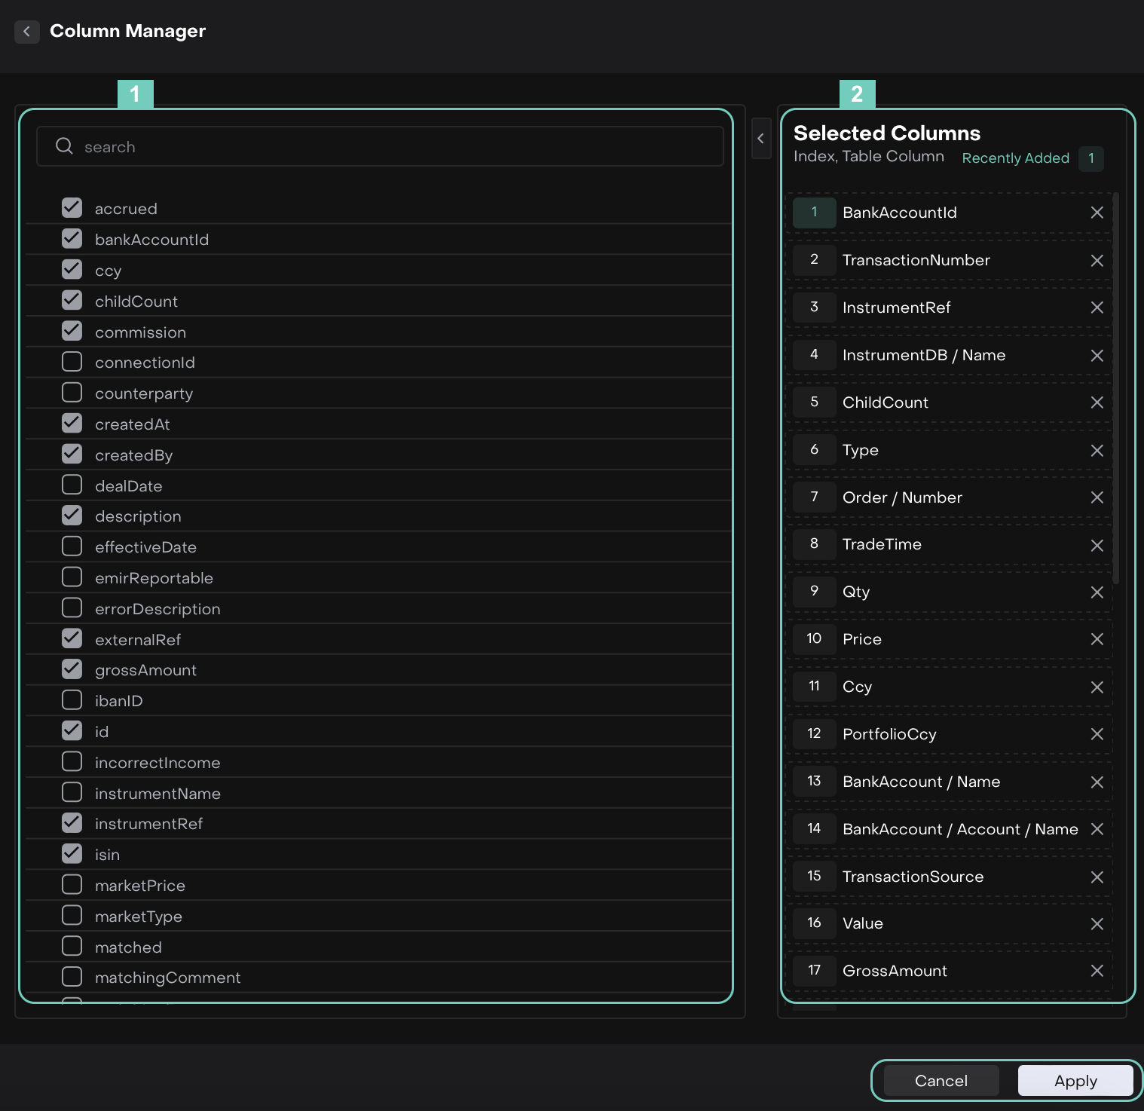The height and width of the screenshot is (1111, 1144).
Task: Remove the Price column entry
Action: [x=1097, y=639]
